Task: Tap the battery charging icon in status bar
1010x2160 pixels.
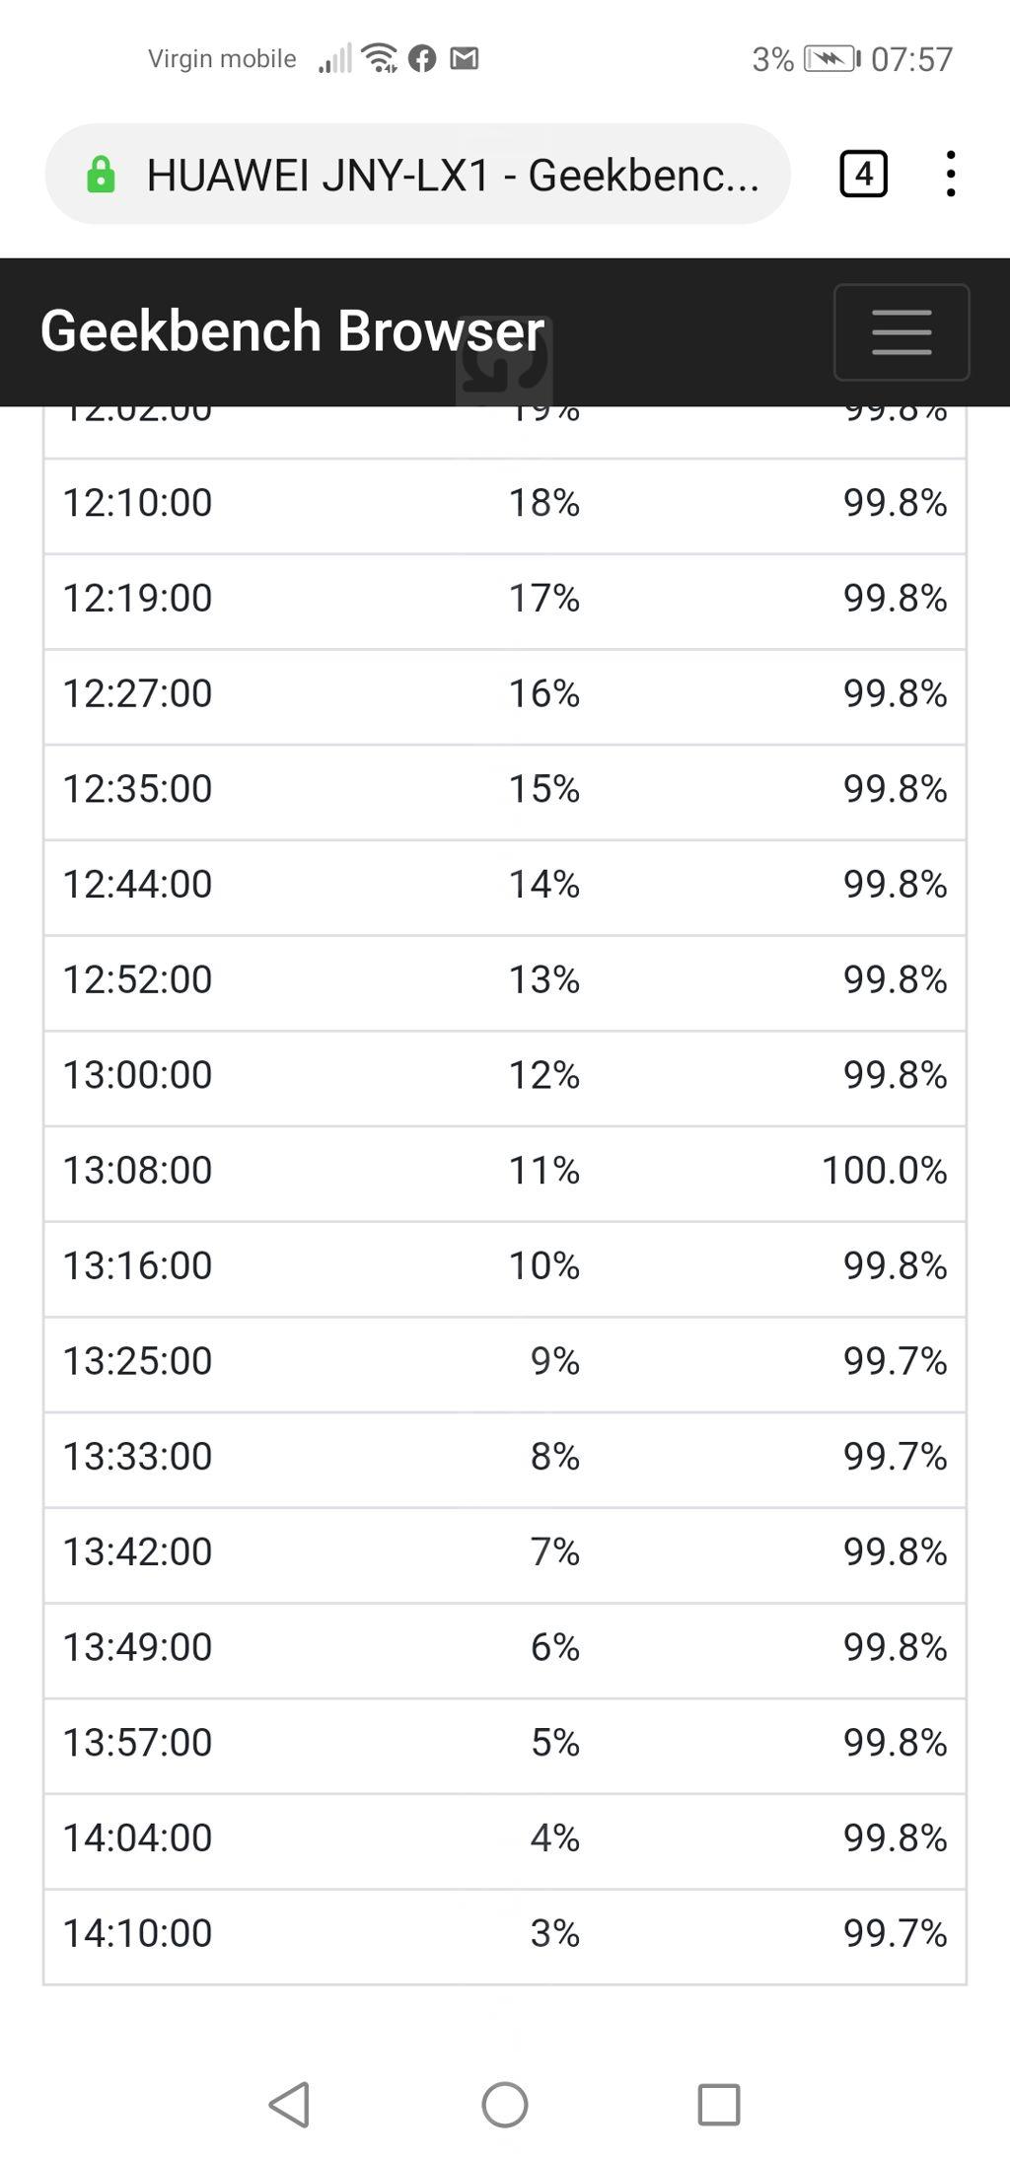Action: (x=831, y=59)
